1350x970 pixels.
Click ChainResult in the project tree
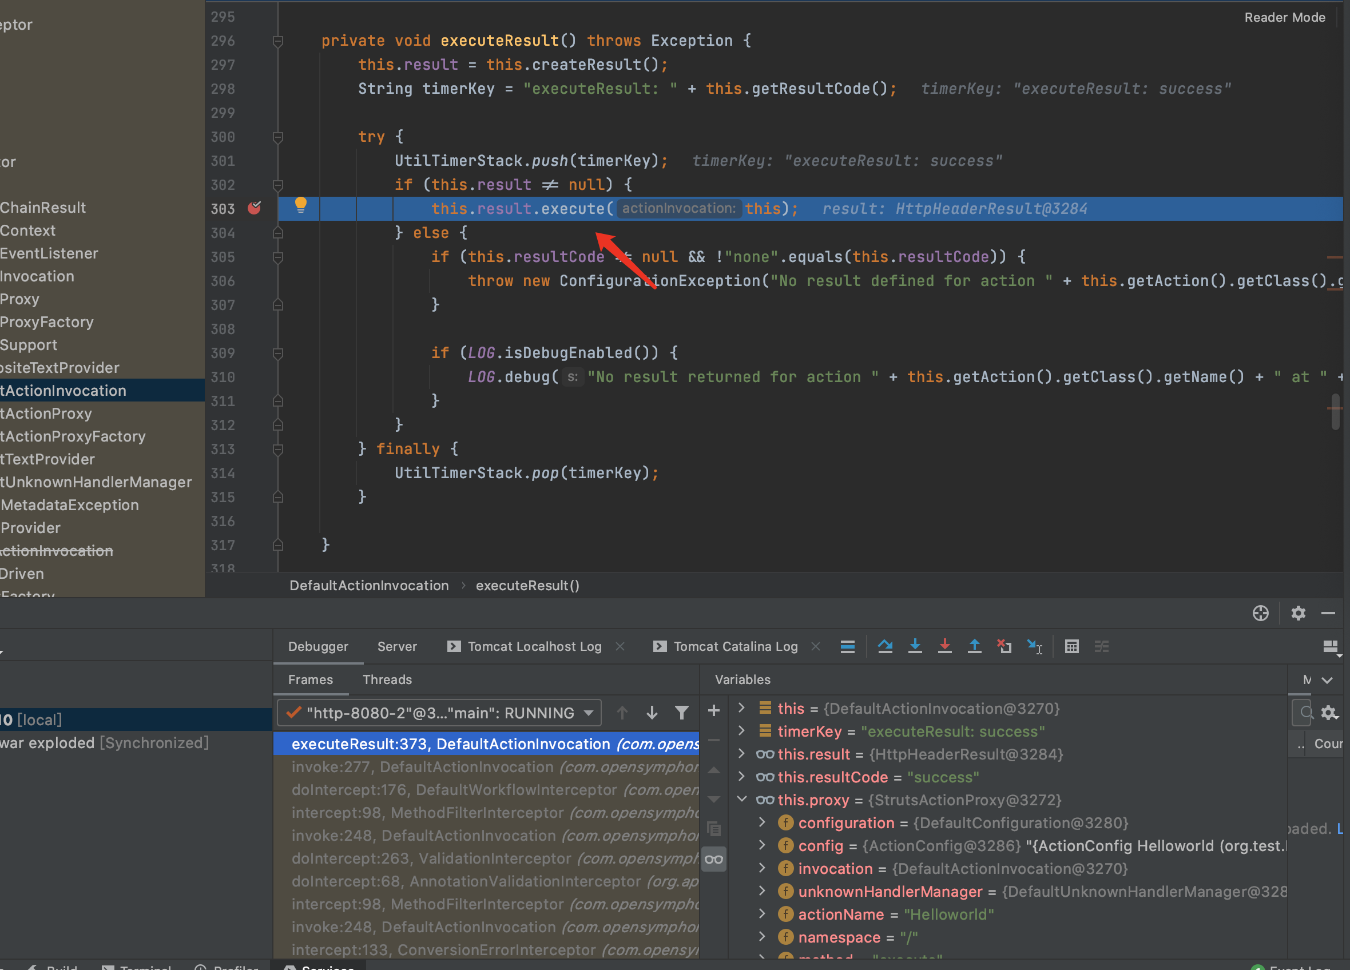pos(43,208)
